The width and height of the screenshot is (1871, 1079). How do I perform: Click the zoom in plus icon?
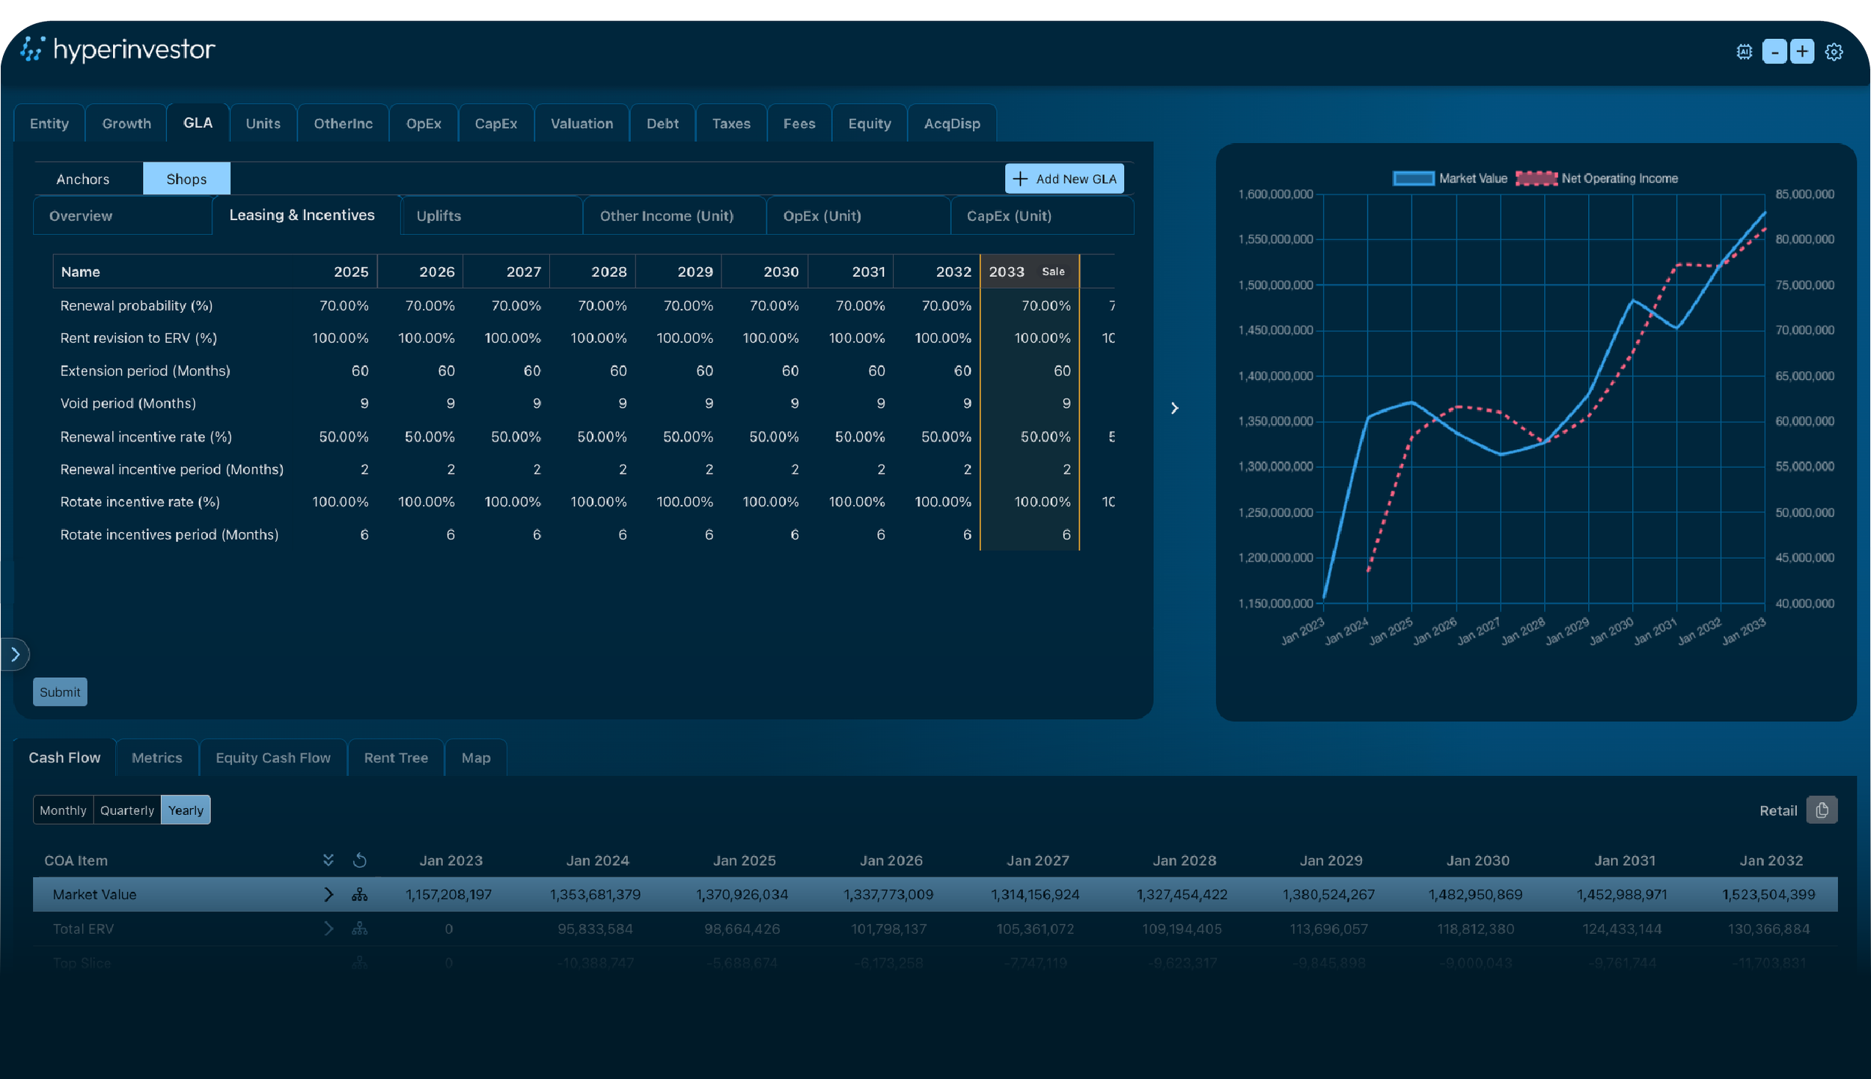pos(1801,52)
